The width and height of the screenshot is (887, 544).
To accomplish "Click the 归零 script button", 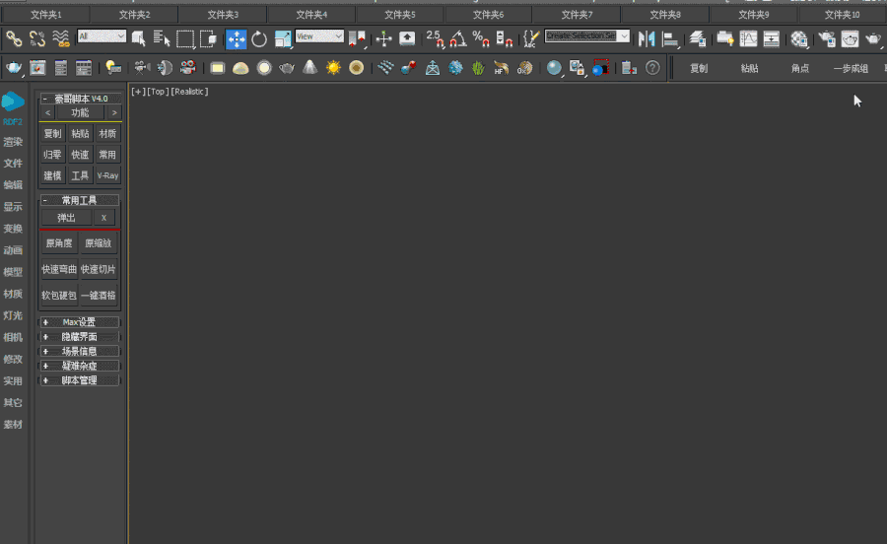I will [52, 155].
